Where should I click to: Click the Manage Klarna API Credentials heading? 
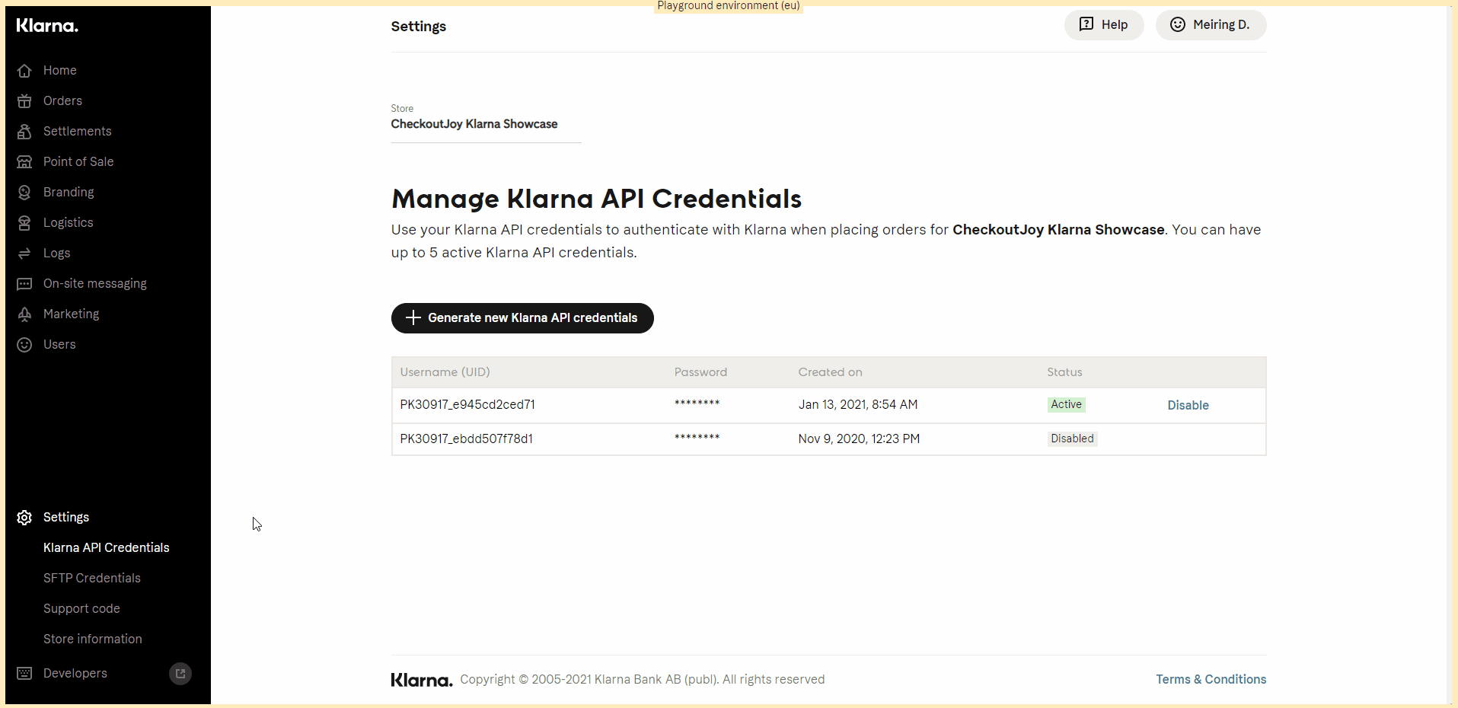click(x=596, y=199)
